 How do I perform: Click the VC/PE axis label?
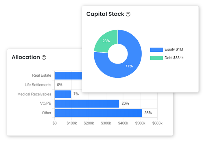pos(46,104)
